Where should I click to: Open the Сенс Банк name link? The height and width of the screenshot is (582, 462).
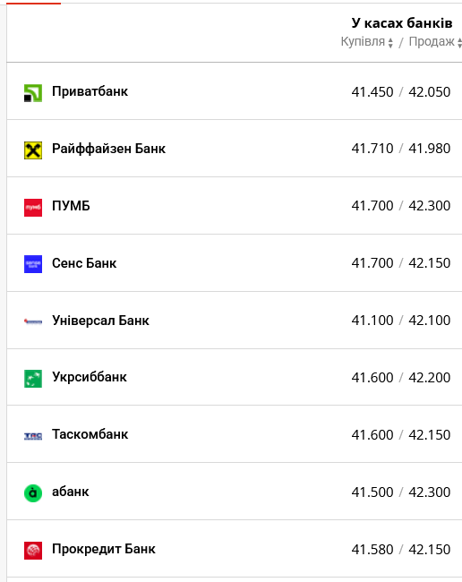84,263
